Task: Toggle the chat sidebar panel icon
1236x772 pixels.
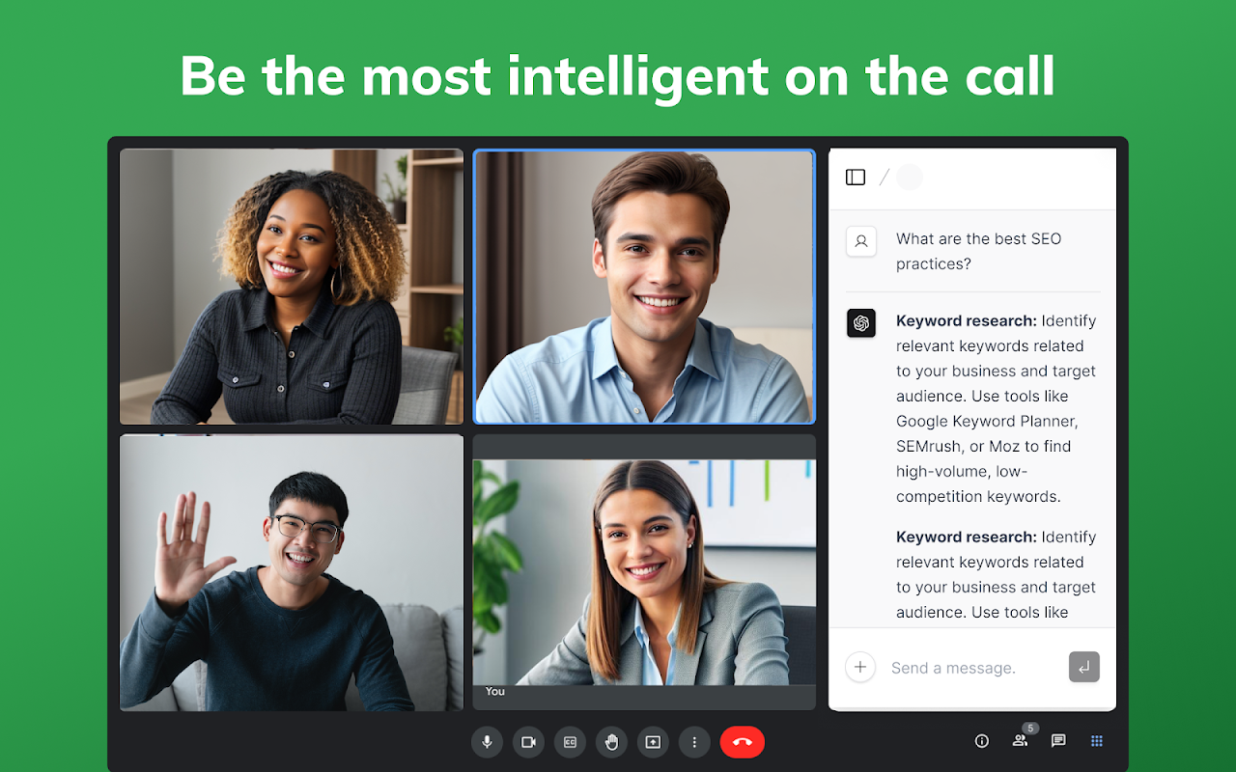Action: coord(856,178)
